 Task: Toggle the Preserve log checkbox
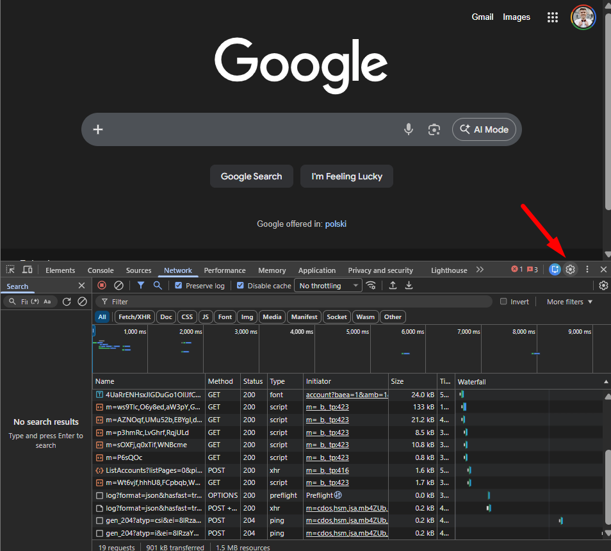179,286
